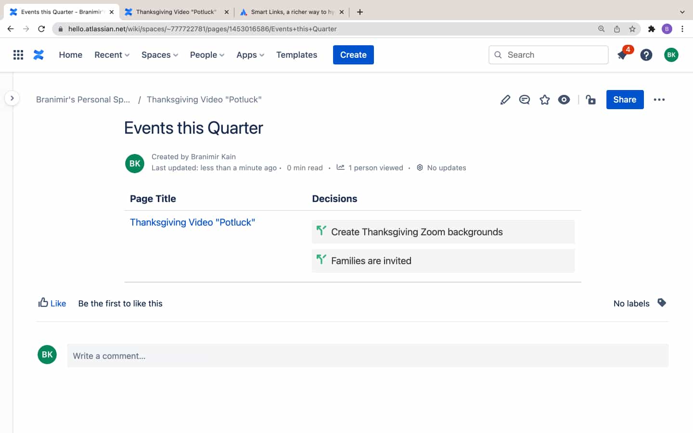Switch to the Smart Links browser tab
This screenshot has height=433, width=693.
coord(289,12)
